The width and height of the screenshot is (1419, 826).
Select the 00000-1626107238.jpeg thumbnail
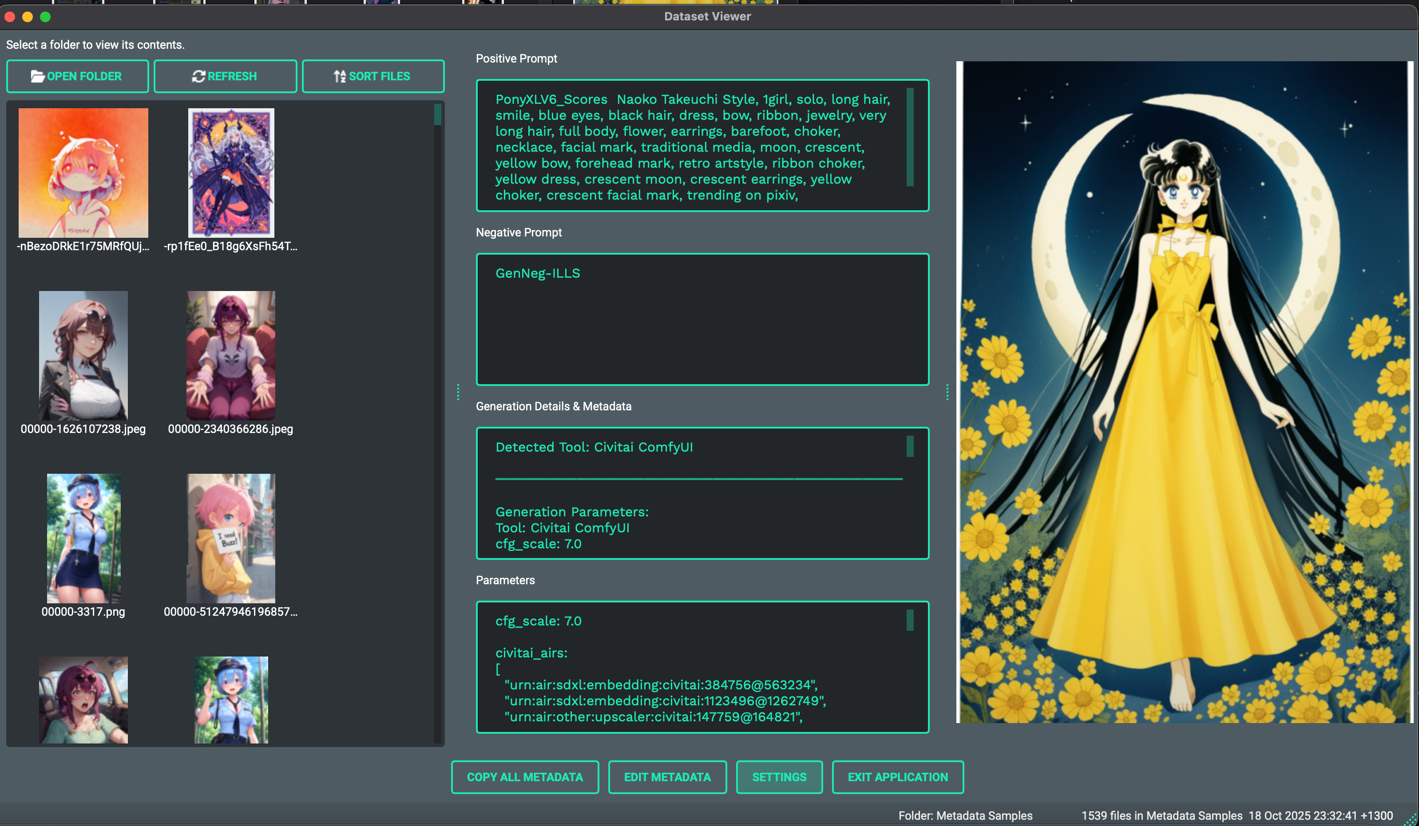point(83,356)
